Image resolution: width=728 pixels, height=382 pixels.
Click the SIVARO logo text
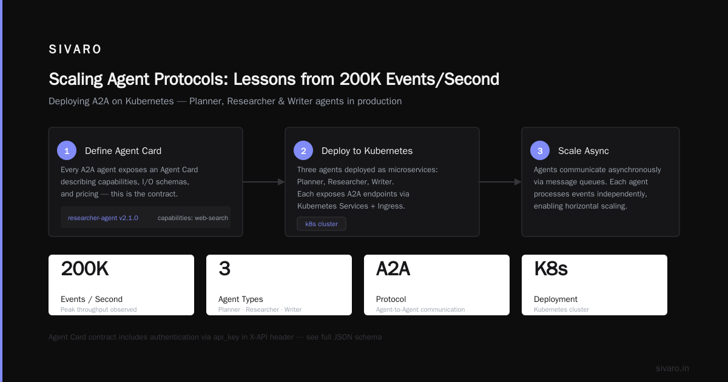pyautogui.click(x=75, y=50)
